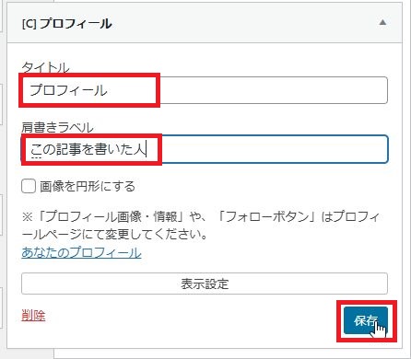Click the [C] プロフィール widget header title
This screenshot has height=359, width=411.
[67, 24]
